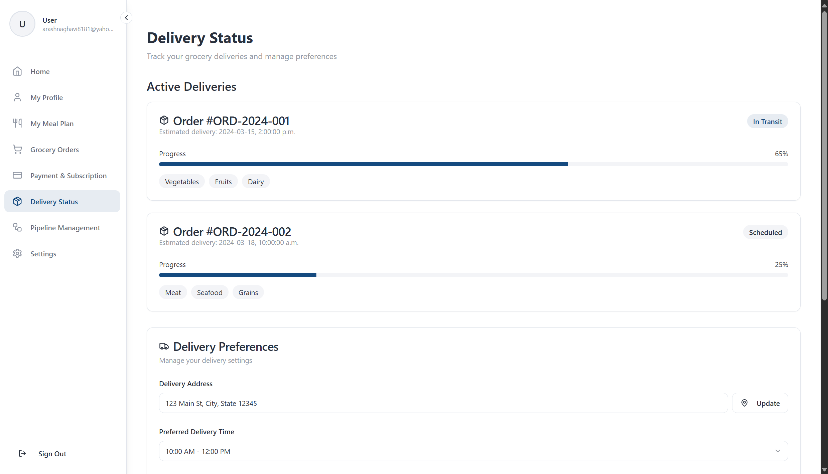This screenshot has height=474, width=828.
Task: Click the Home house icon in sidebar
Action: click(x=17, y=71)
